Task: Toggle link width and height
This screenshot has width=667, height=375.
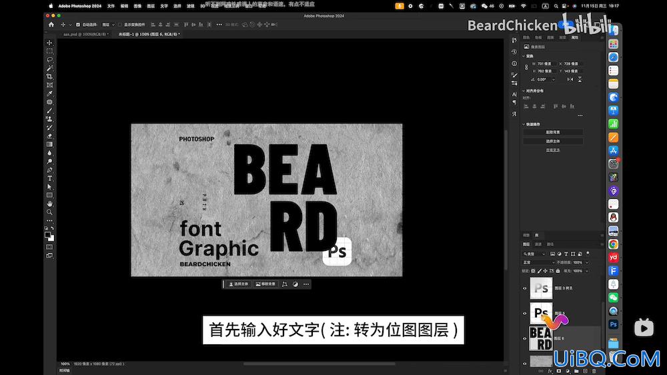Action: click(526, 67)
